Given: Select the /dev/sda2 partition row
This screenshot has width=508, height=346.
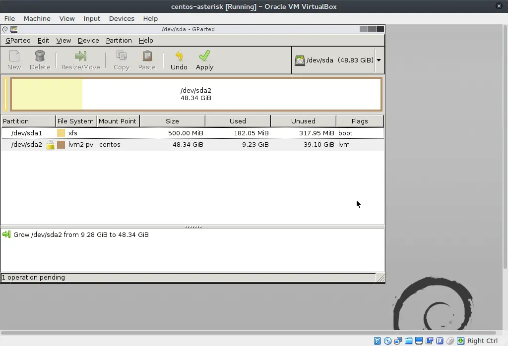Looking at the screenshot, I should (x=192, y=145).
